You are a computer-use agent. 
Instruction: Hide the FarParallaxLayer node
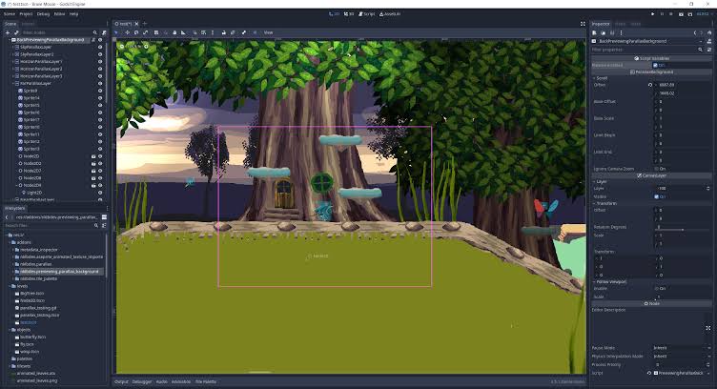[x=100, y=84]
